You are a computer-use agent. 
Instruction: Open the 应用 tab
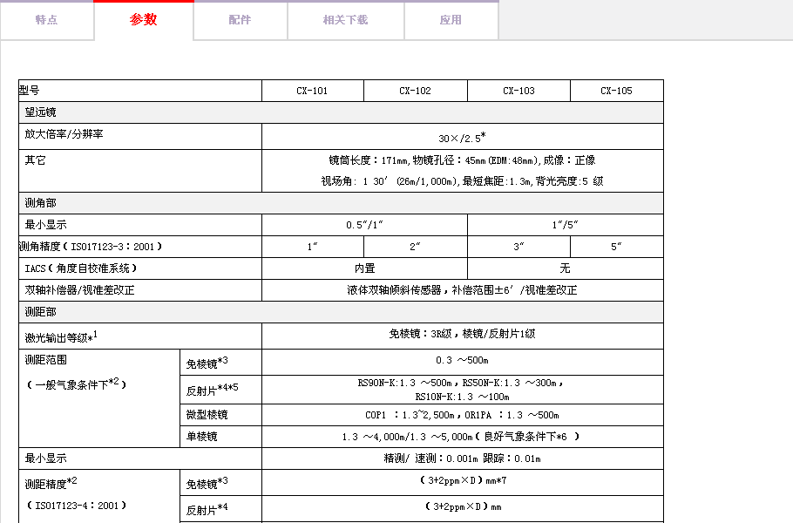[x=451, y=20]
